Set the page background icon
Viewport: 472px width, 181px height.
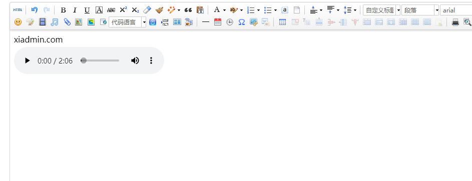click(189, 22)
